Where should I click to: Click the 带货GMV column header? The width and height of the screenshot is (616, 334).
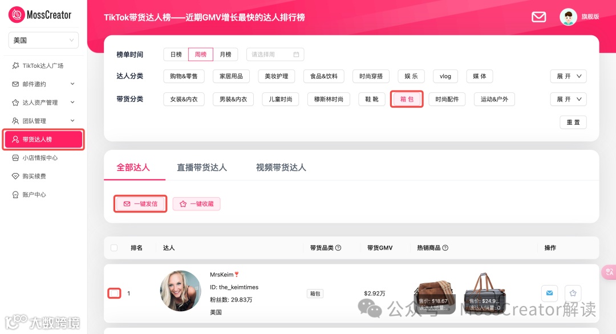tap(380, 248)
